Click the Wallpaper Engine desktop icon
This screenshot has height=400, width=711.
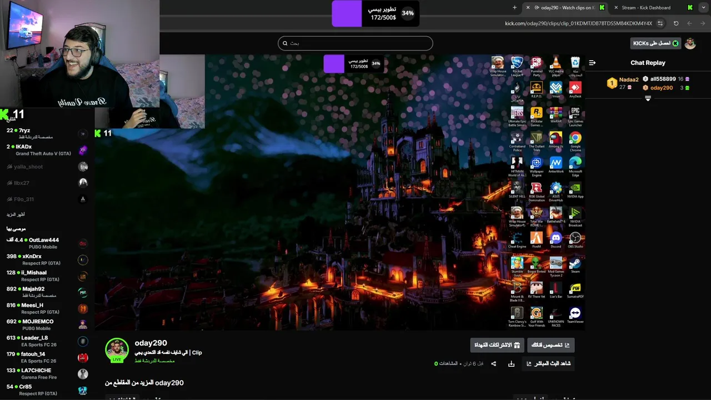[x=536, y=167]
